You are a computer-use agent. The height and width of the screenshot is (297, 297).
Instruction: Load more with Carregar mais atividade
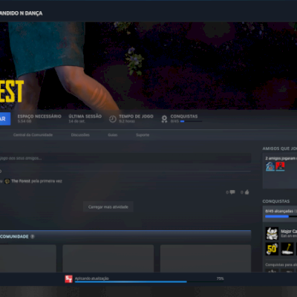[x=108, y=207]
